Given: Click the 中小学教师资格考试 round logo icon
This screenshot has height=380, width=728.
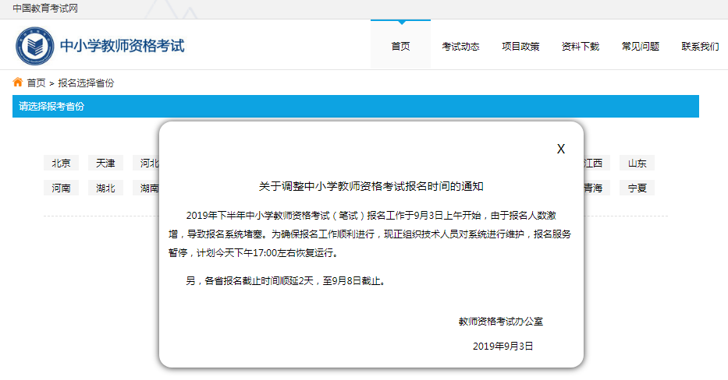Looking at the screenshot, I should click(34, 46).
